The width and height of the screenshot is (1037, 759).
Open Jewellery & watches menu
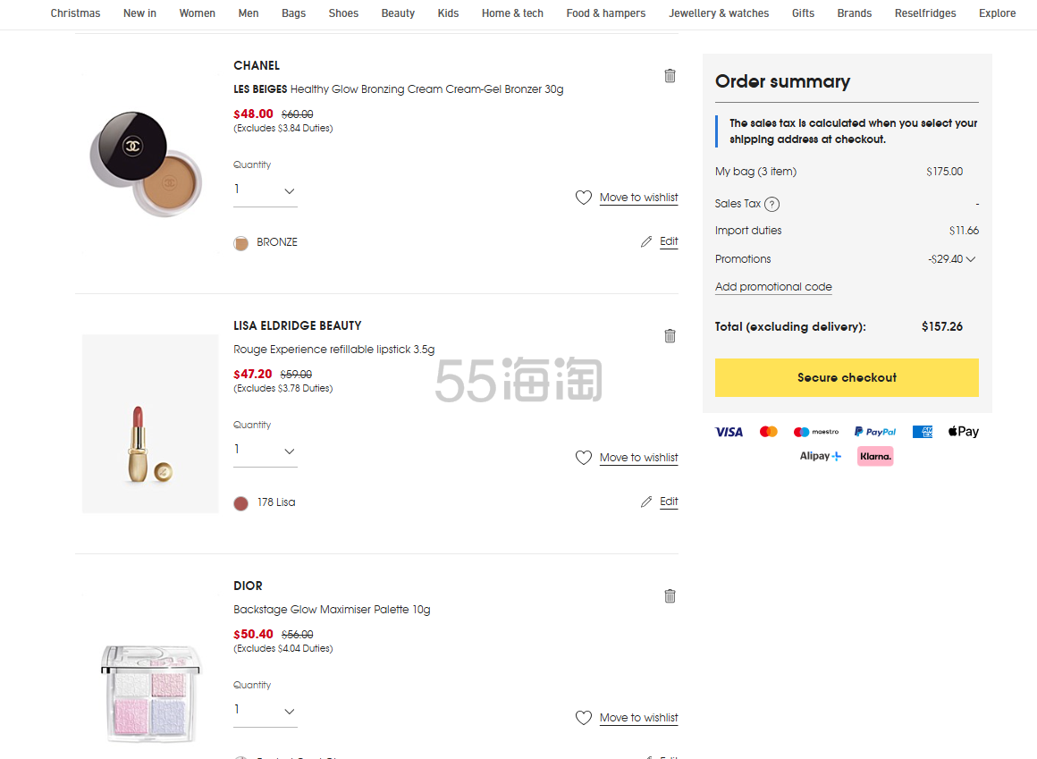click(719, 13)
